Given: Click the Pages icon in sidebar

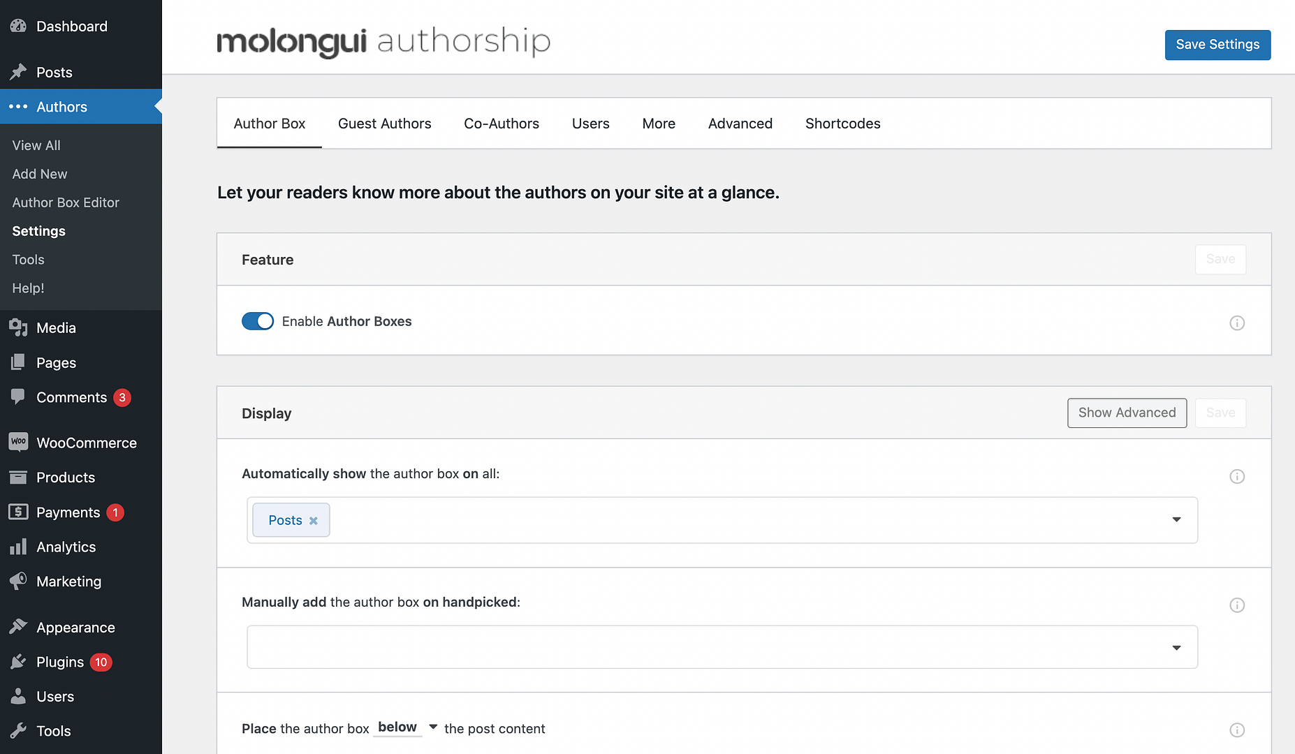Looking at the screenshot, I should (18, 362).
